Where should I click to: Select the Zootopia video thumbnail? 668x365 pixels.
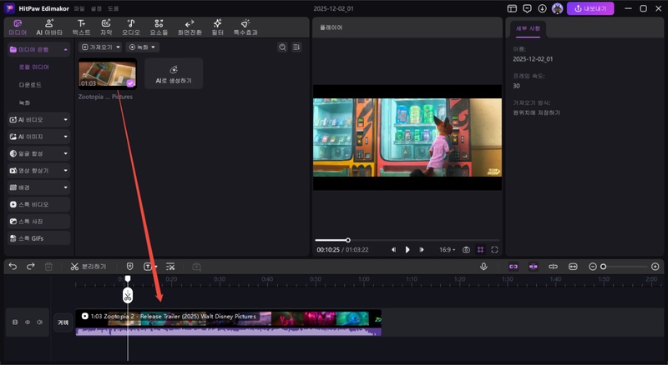pos(108,74)
